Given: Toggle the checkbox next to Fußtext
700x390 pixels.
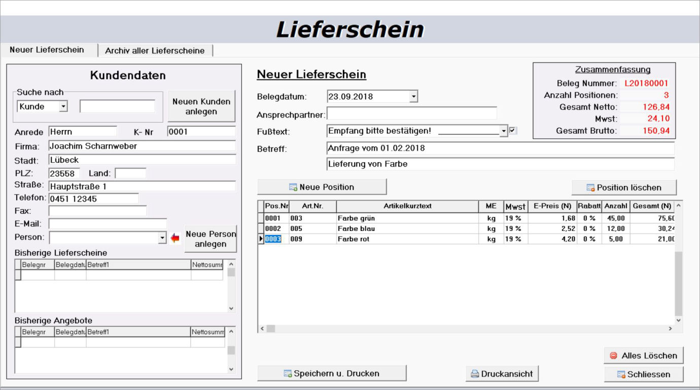Looking at the screenshot, I should [x=513, y=131].
